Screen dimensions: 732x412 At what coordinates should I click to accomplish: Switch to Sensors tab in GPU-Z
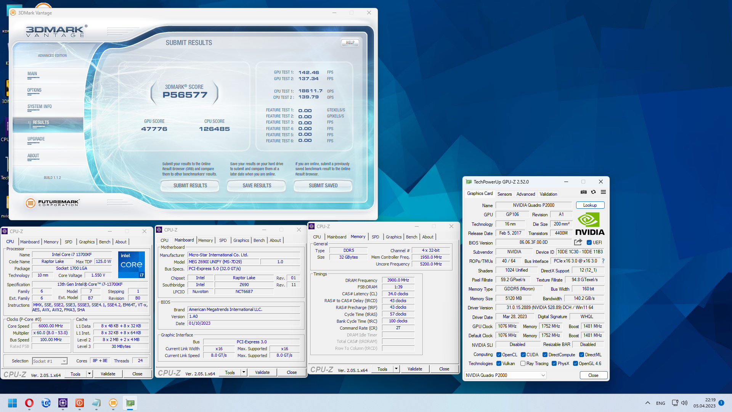504,194
